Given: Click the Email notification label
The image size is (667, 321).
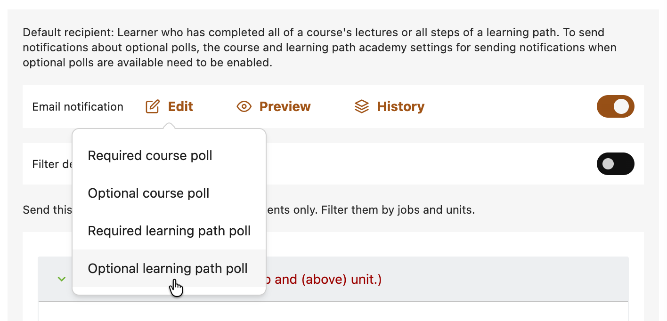Looking at the screenshot, I should click(78, 107).
